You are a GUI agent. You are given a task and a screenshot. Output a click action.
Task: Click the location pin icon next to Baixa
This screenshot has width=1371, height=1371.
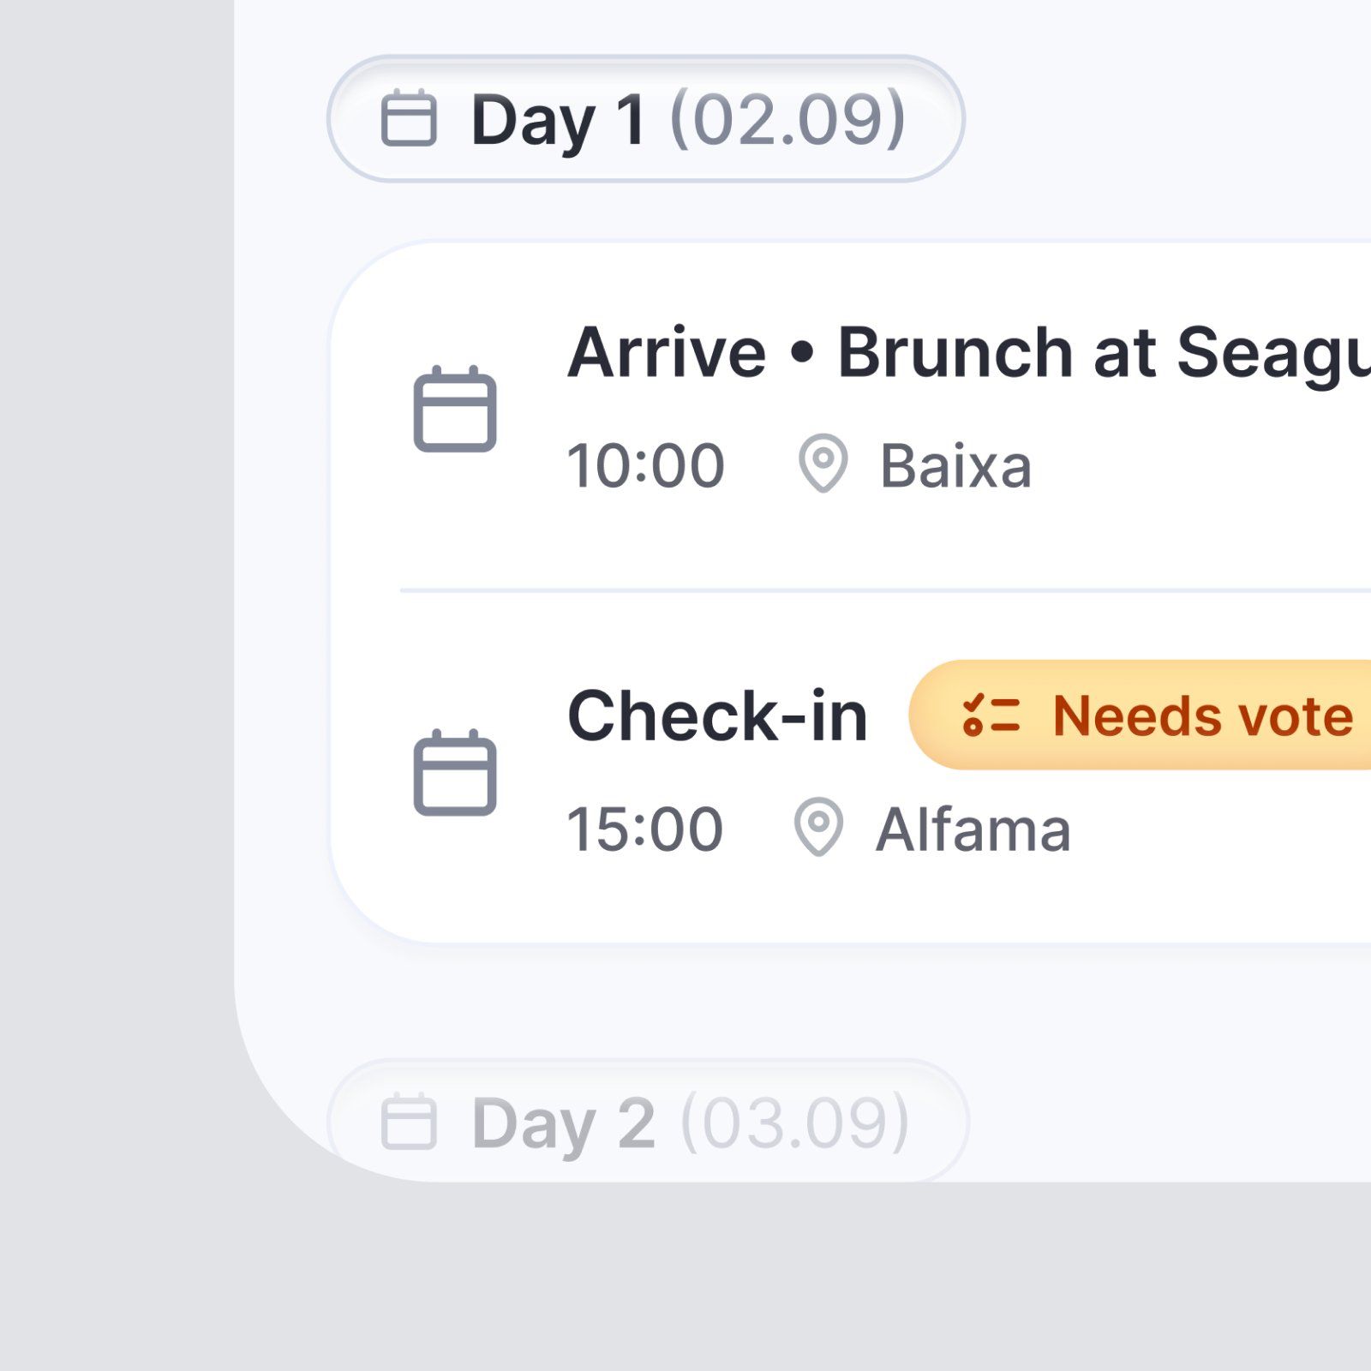point(823,464)
